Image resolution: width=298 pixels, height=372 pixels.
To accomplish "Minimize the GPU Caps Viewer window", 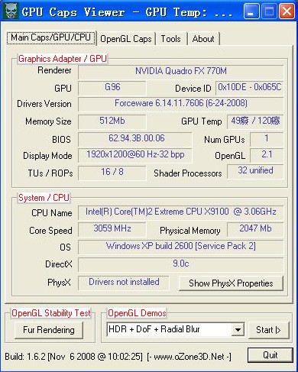I will (x=251, y=11).
